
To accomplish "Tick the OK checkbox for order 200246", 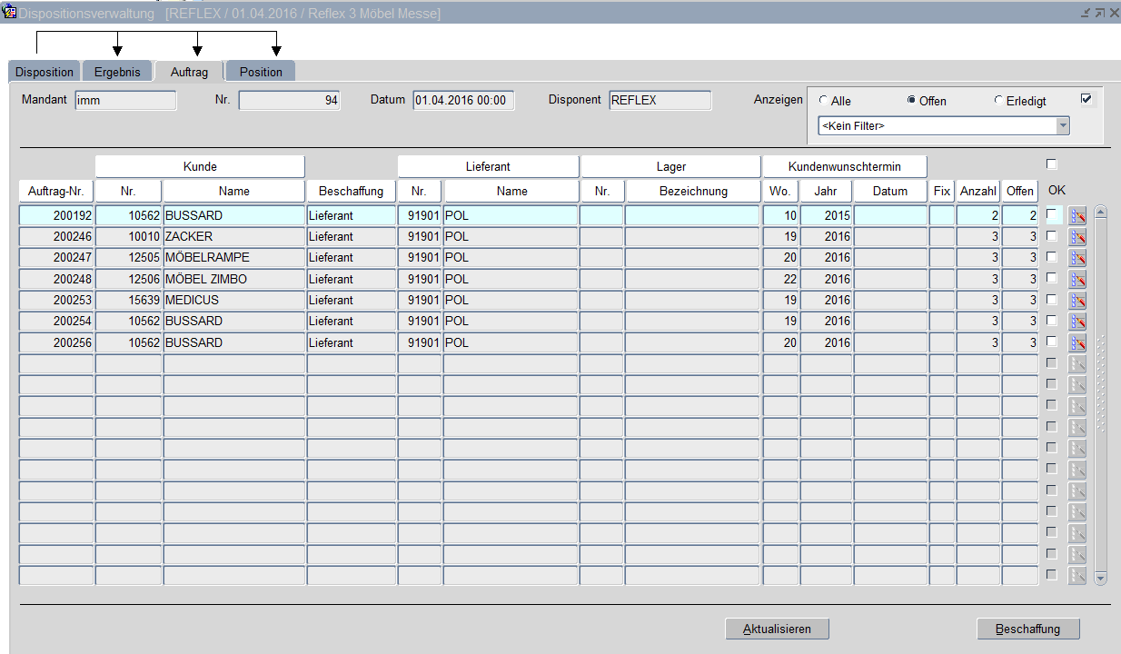I will (1052, 235).
